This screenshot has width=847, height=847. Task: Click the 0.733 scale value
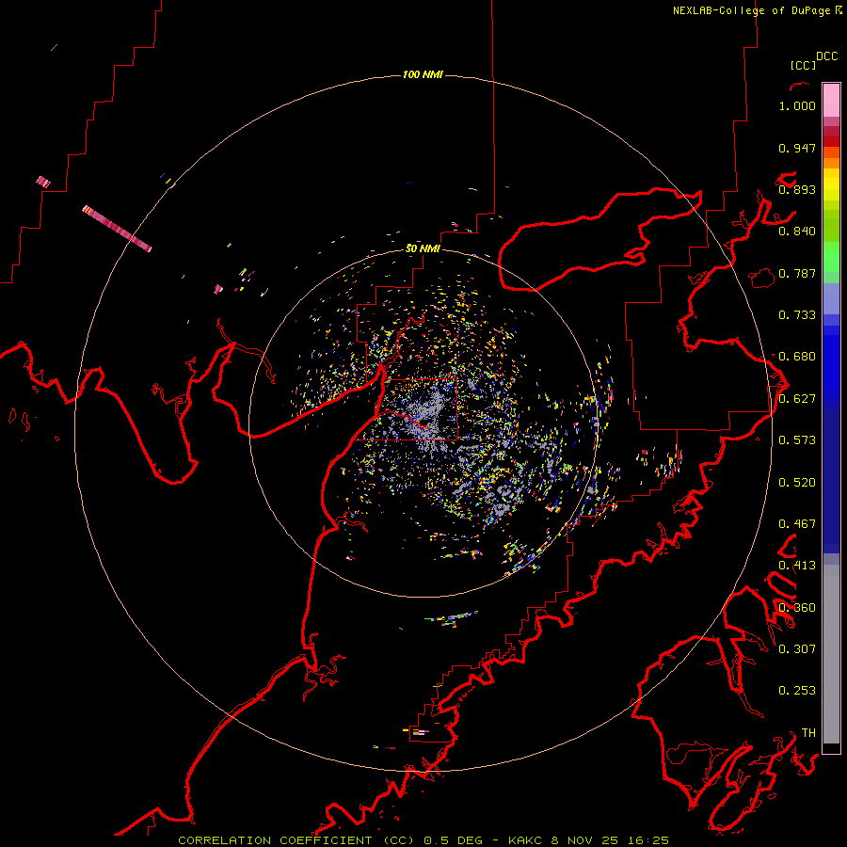pos(797,315)
